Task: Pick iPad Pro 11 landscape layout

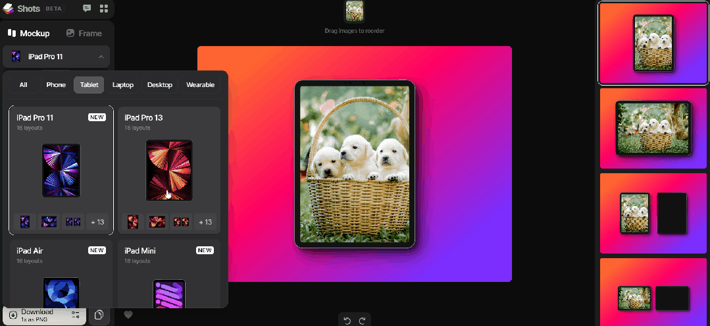Action: tap(49, 222)
